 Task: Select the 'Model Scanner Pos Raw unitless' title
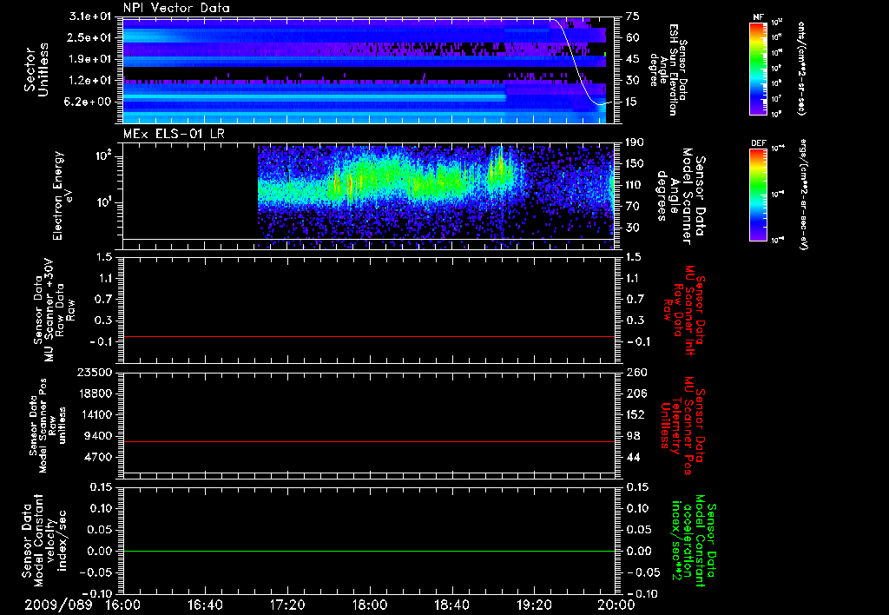pyautogui.click(x=48, y=426)
